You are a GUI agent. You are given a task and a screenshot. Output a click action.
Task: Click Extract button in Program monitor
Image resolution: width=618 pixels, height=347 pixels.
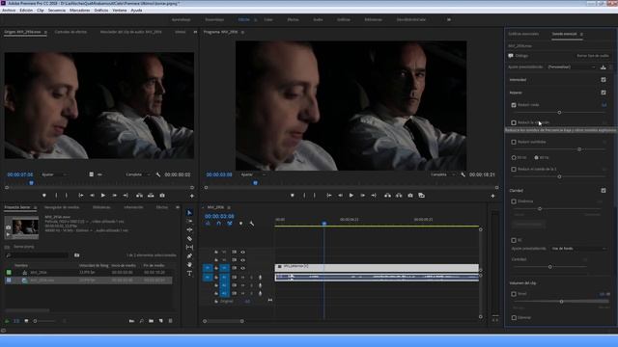[399, 196]
